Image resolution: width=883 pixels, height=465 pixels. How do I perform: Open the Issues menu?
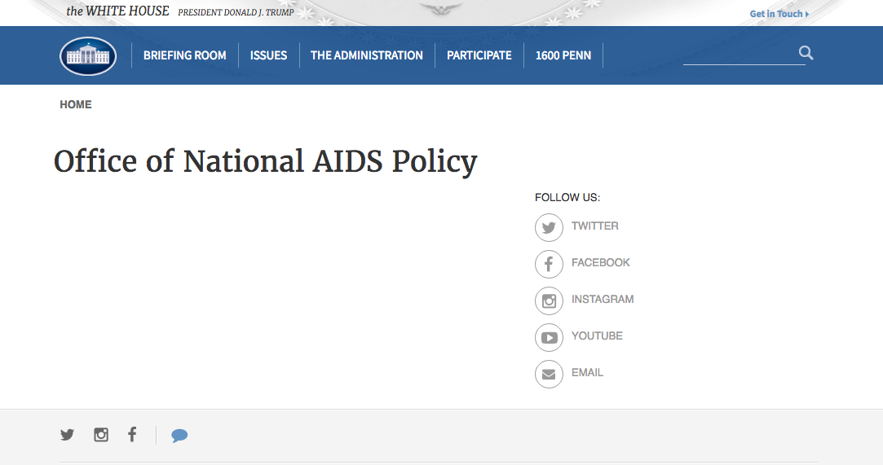click(268, 55)
